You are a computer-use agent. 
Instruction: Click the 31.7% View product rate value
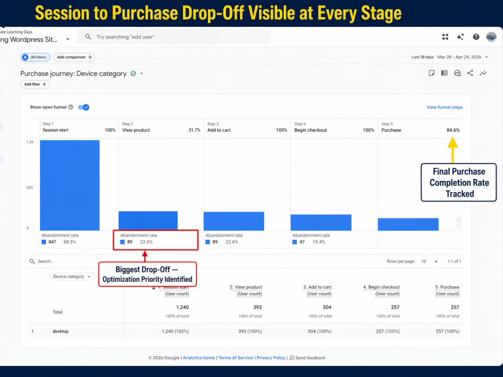pos(194,130)
